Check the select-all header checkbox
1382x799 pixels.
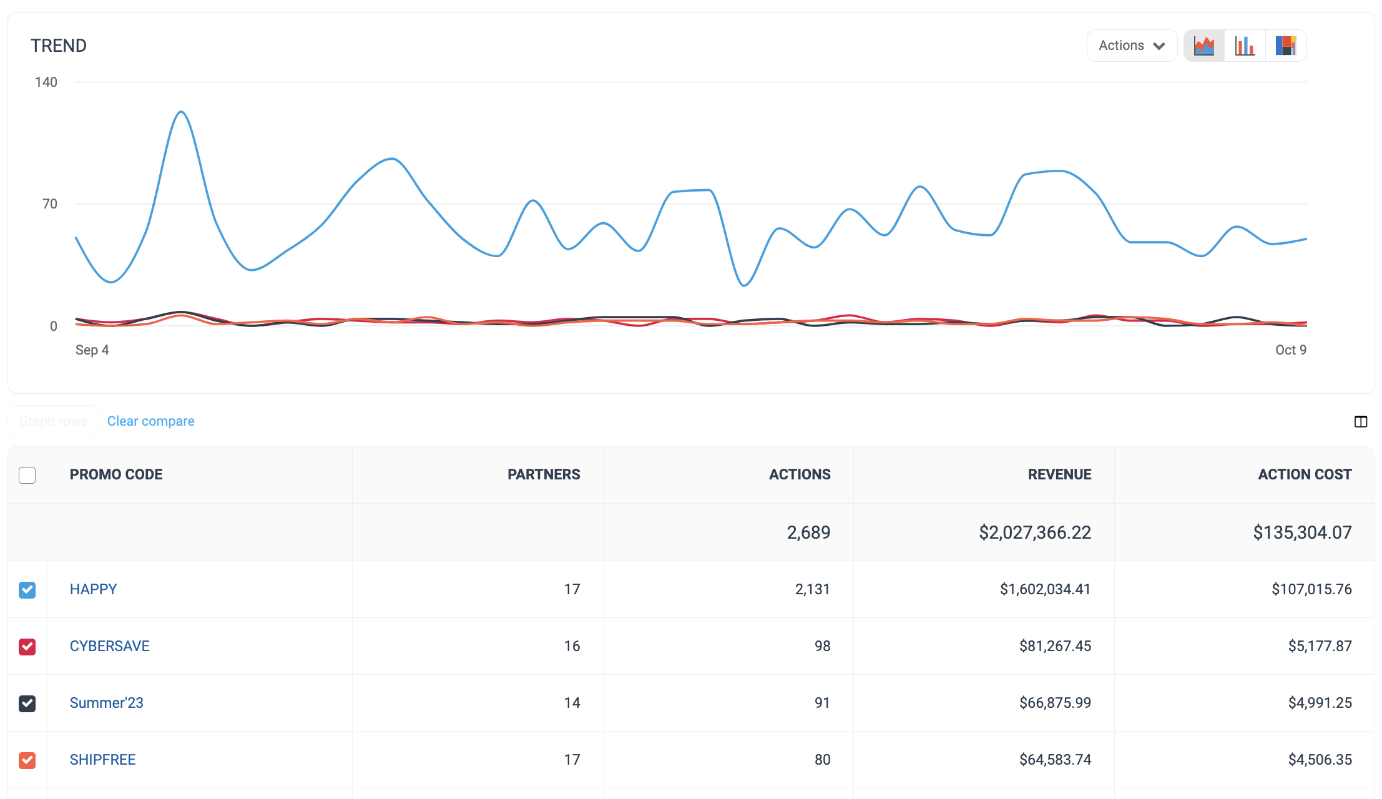pos(27,475)
